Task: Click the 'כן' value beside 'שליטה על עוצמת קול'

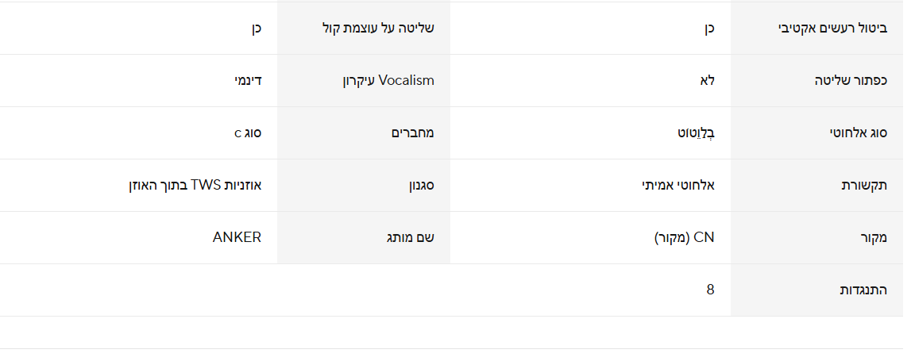Action: tap(253, 29)
